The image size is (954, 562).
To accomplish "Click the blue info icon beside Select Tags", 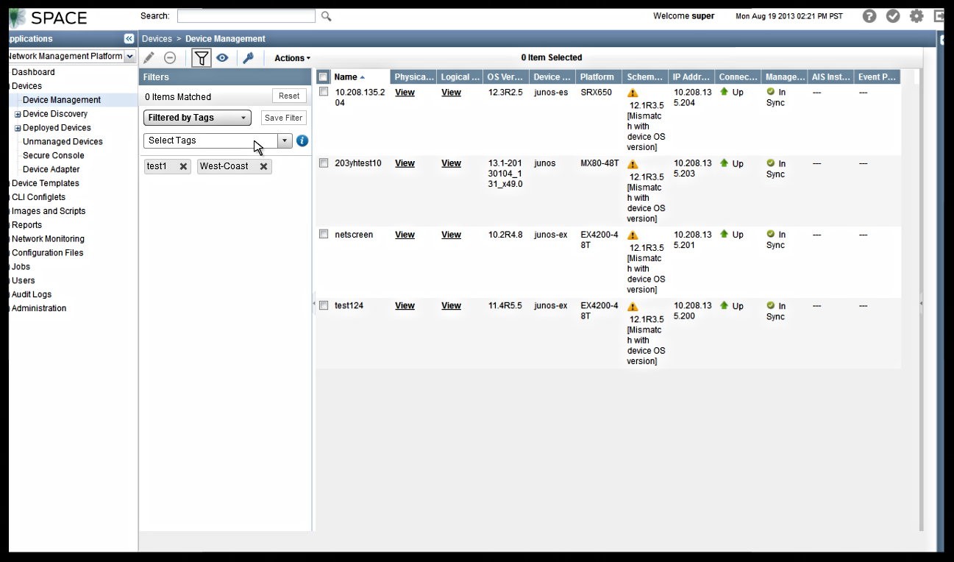I will point(302,140).
